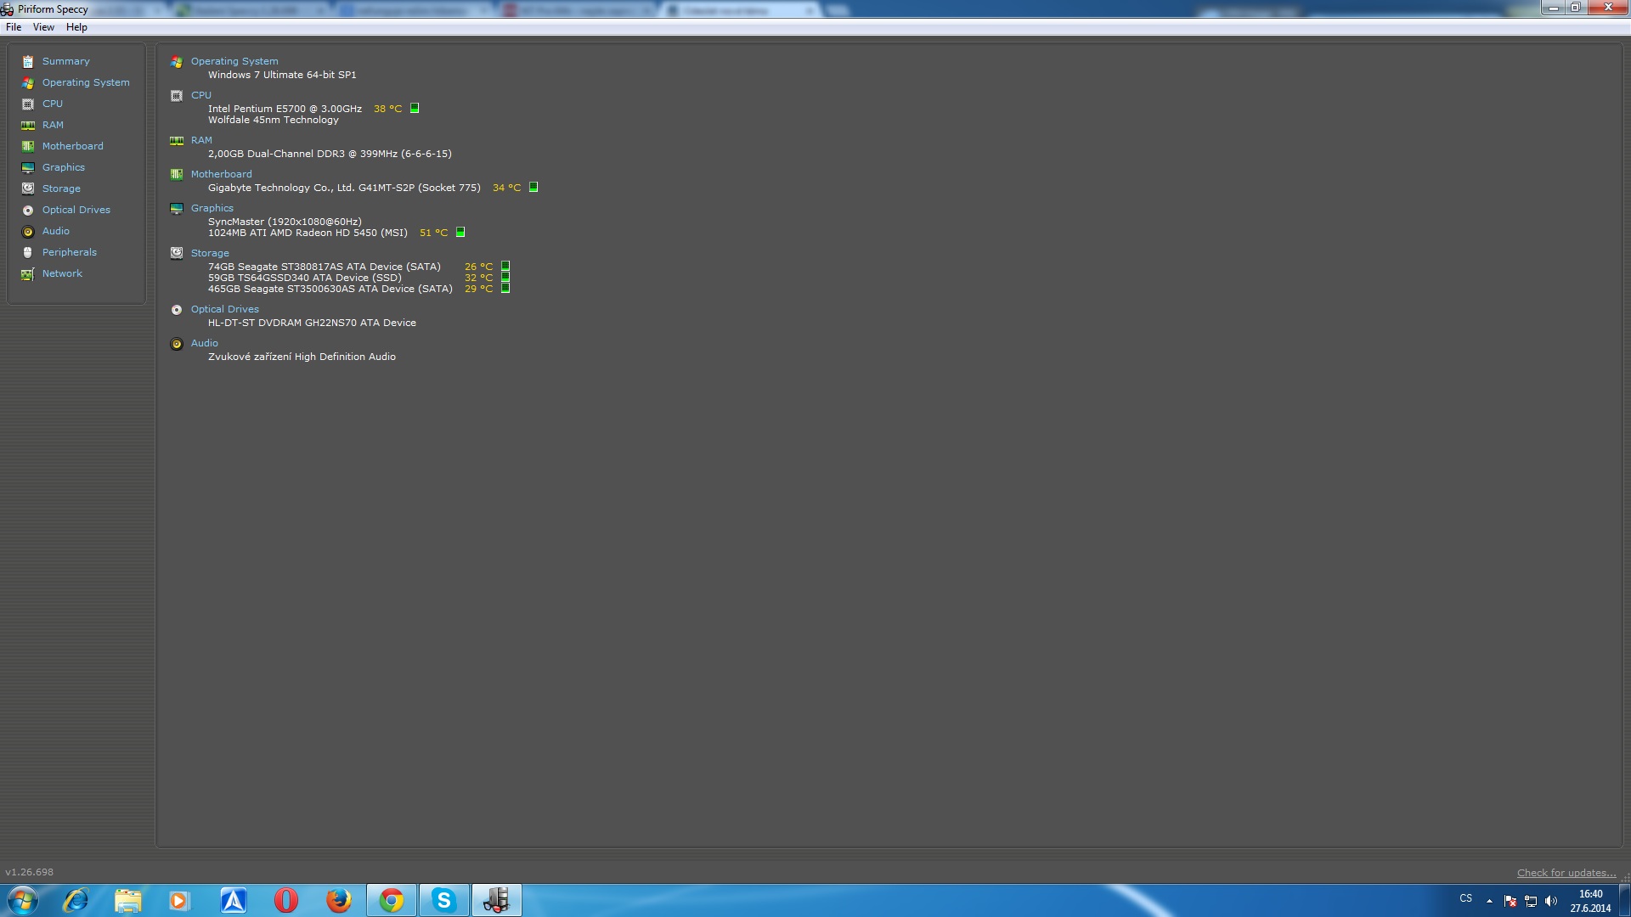Click CPU temperature green status indicator
Viewport: 1631px width, 917px height.
[x=415, y=108]
